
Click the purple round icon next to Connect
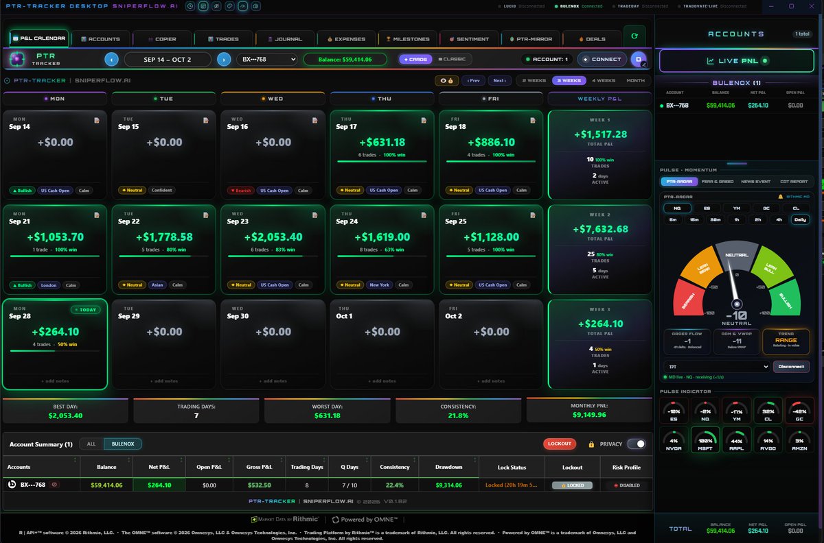(x=638, y=60)
